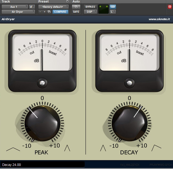Open the automation enable window icon
Image resolution: width=173 pixels, height=169 pixels.
pyautogui.click(x=76, y=7)
